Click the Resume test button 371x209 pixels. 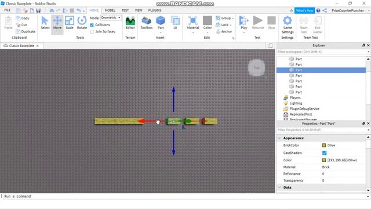[257, 23]
